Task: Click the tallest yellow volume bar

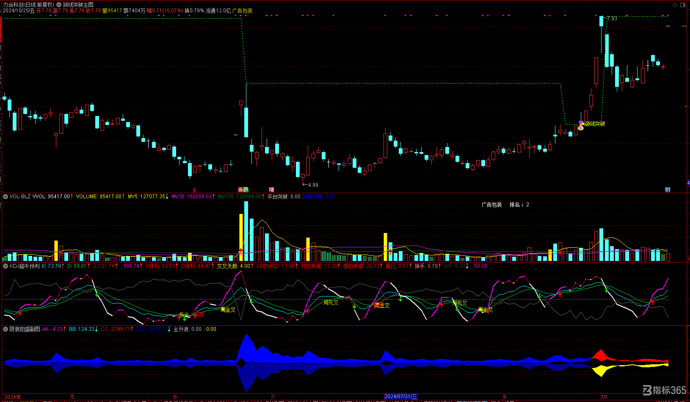Action: click(241, 237)
